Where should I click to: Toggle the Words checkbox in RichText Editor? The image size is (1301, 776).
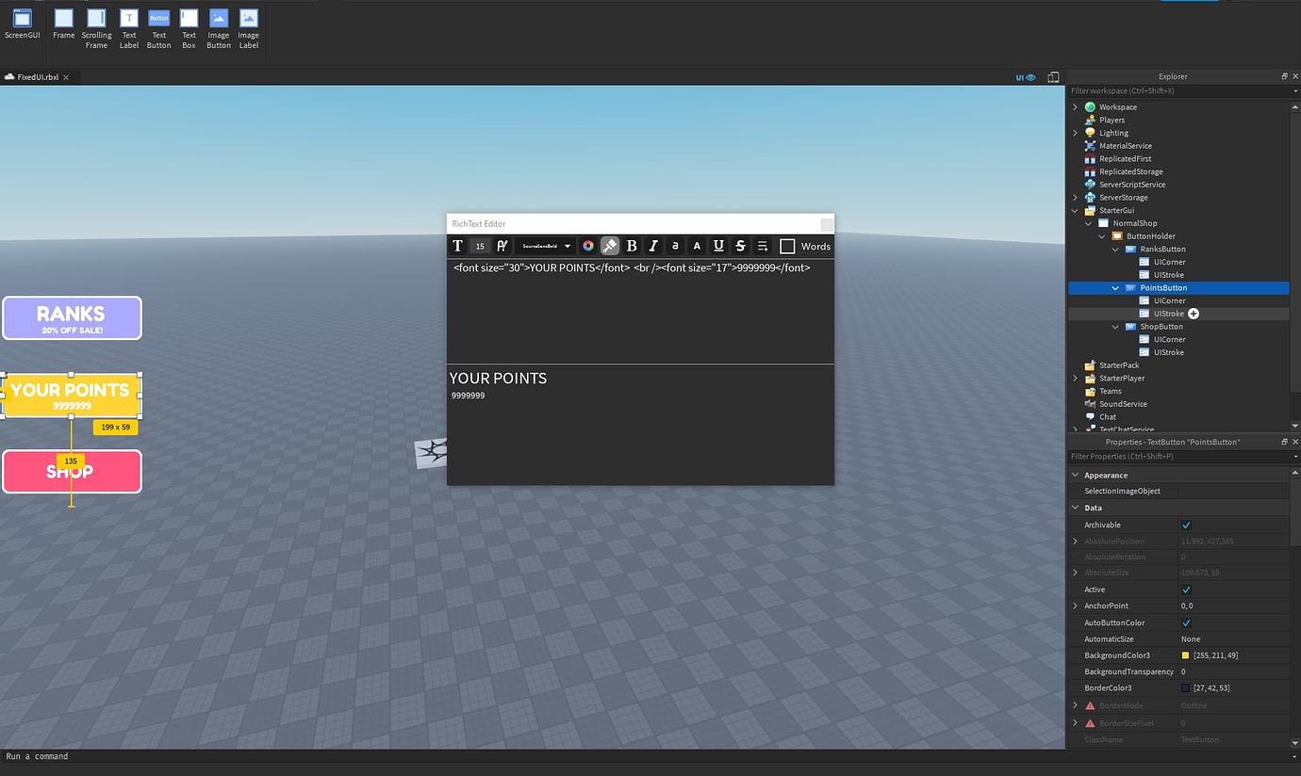pyautogui.click(x=788, y=246)
